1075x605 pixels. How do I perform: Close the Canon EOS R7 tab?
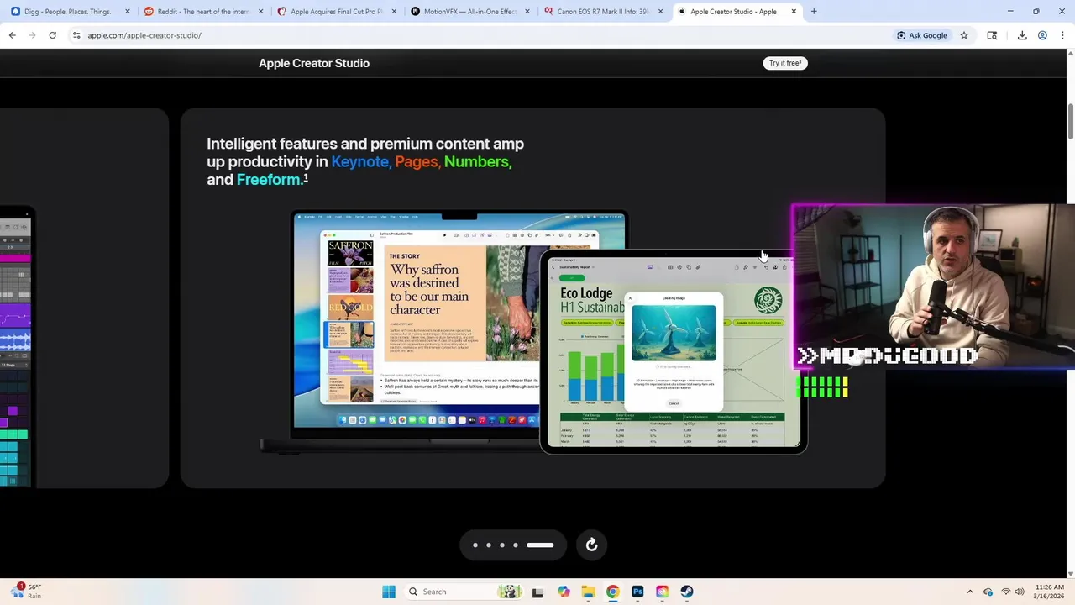(661, 12)
